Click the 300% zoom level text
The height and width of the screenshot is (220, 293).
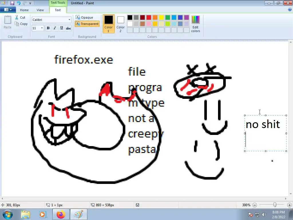click(246, 205)
